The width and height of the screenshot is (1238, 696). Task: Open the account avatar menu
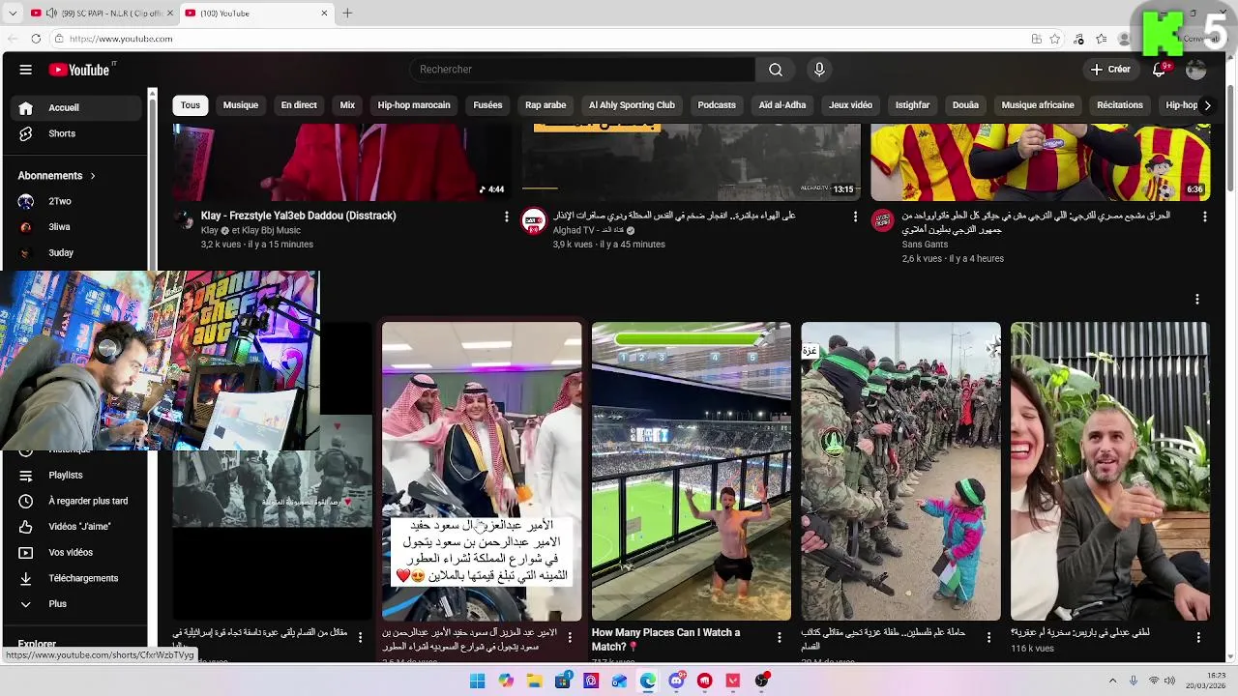pos(1196,70)
